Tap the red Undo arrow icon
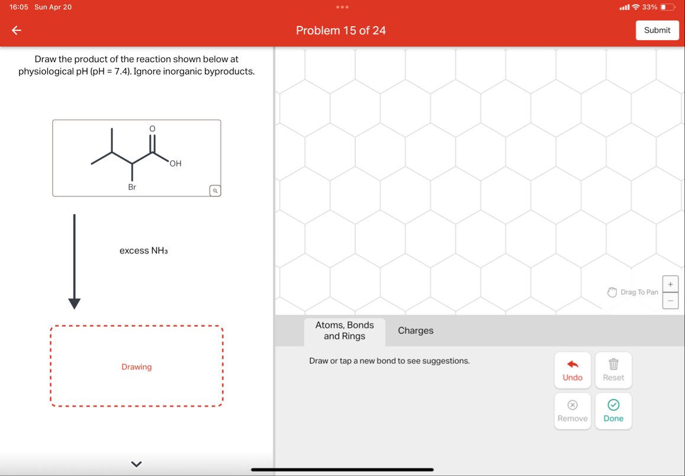Viewport: 685px width, 476px height. (572, 365)
